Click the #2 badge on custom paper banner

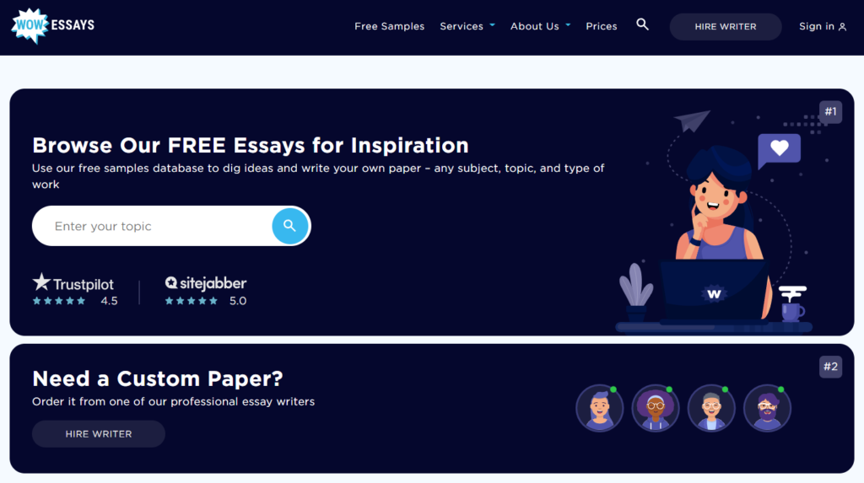point(830,367)
